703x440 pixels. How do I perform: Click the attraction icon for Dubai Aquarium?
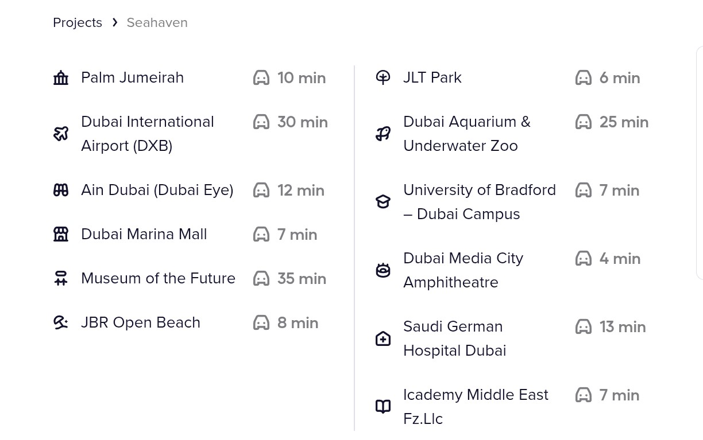pos(383,134)
